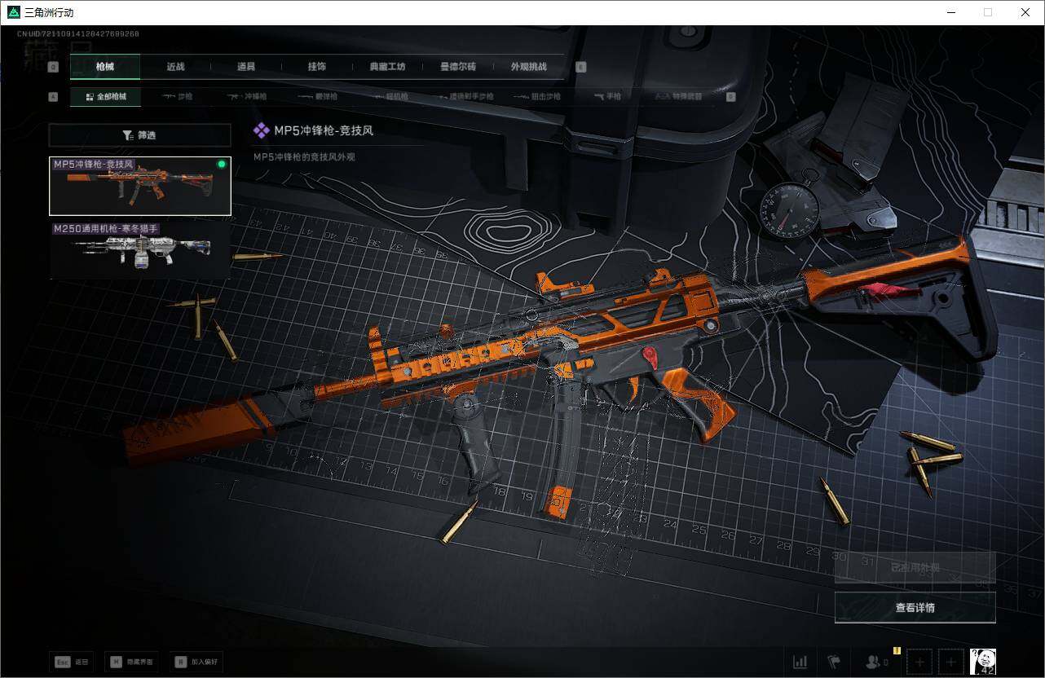The width and height of the screenshot is (1045, 678).
Task: Click the Q previous tab key icon
Action: pos(54,67)
